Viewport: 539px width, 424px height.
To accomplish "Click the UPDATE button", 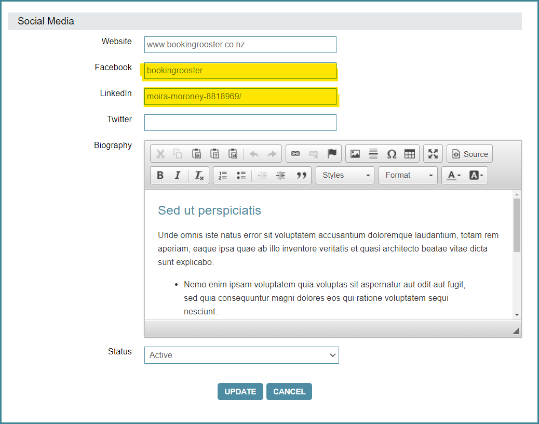I will tap(240, 392).
